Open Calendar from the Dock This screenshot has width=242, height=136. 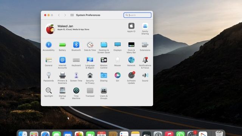point(101,133)
